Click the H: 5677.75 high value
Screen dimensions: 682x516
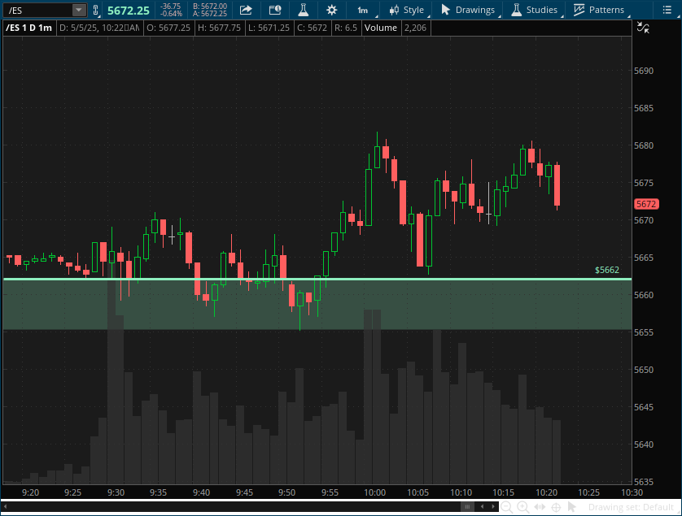point(219,28)
